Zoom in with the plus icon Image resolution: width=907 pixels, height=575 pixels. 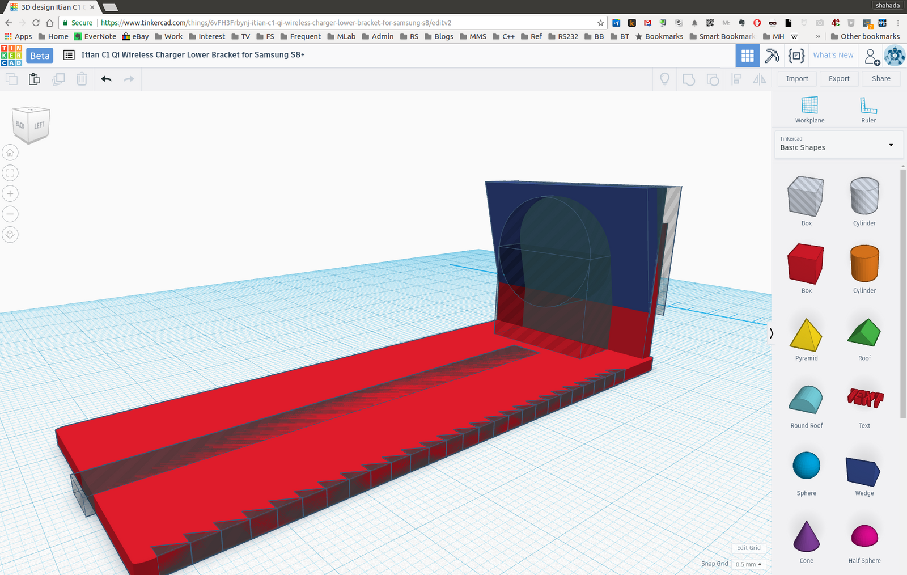tap(10, 193)
